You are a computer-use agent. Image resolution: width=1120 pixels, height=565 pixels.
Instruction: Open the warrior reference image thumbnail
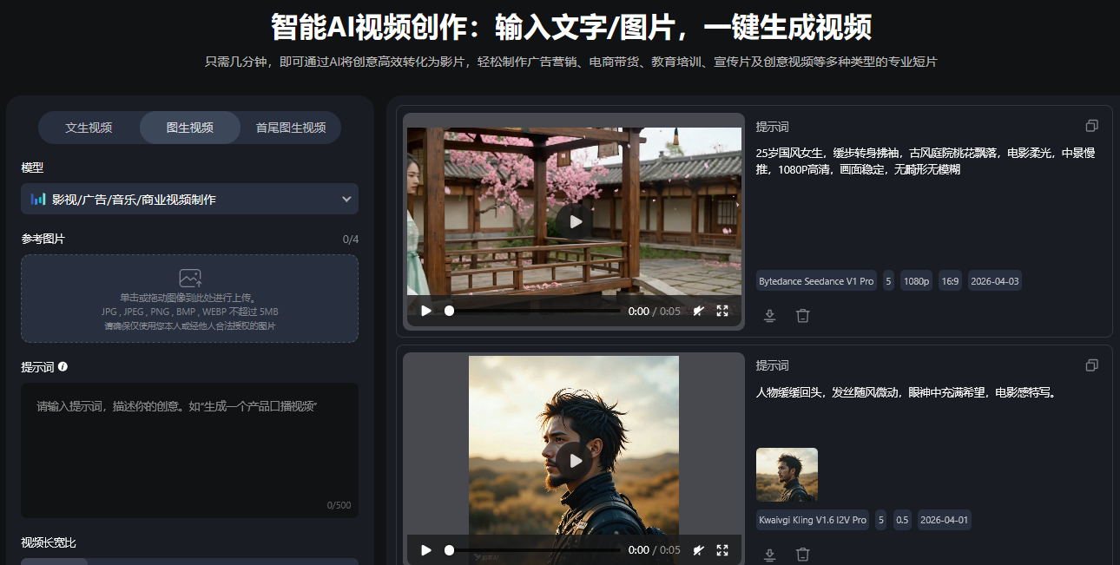click(x=787, y=475)
